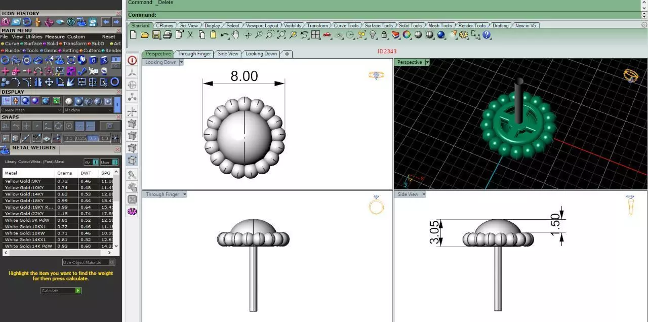The width and height of the screenshot is (648, 322).
Task: Open the Machine material dropdown
Action: click(x=89, y=110)
